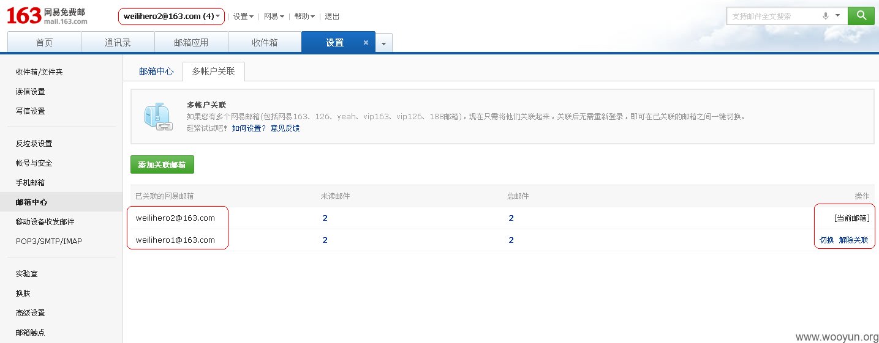This screenshot has width=879, height=343.
Task: Click 解除关联 for weilihero1@163.com
Action: click(x=853, y=240)
